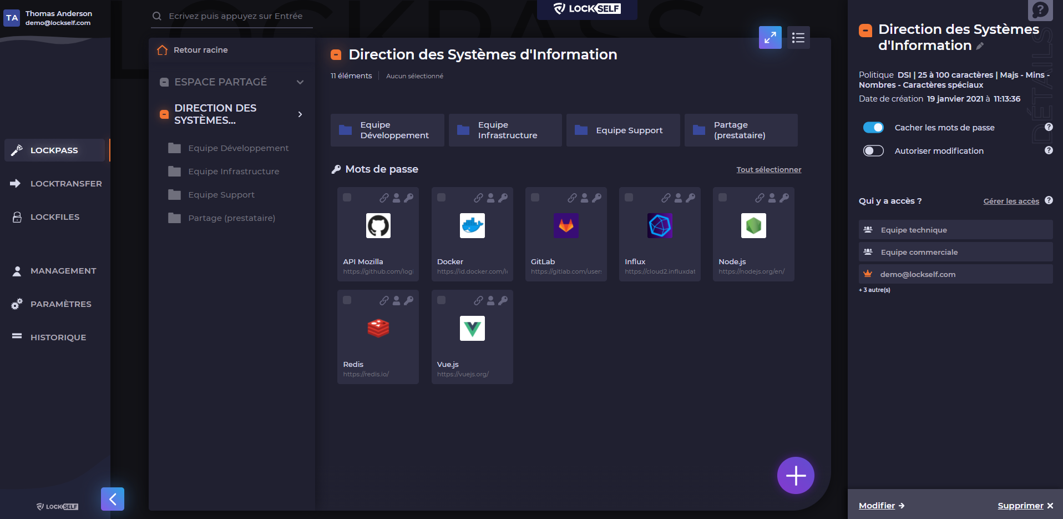Show the +3 autre(s) access entries
This screenshot has width=1063, height=519.
874,290
